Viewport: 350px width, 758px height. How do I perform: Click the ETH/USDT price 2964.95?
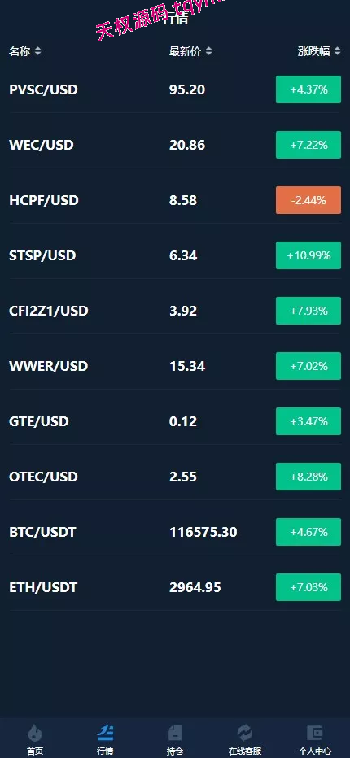click(x=195, y=587)
